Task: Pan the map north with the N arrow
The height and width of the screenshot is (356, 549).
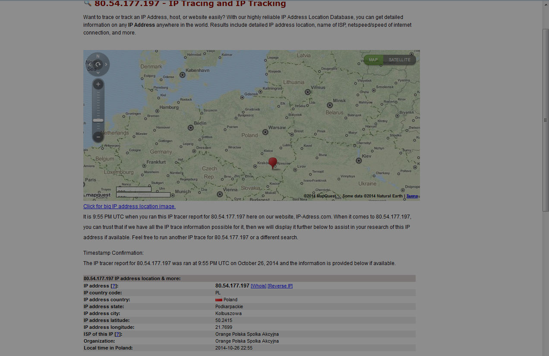Action: tap(98, 56)
